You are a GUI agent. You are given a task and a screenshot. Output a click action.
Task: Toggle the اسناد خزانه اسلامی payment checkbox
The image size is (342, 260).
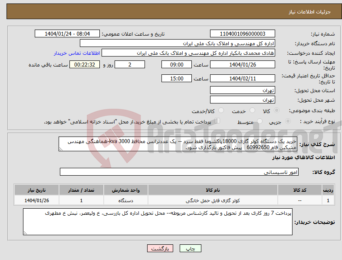[217, 121]
